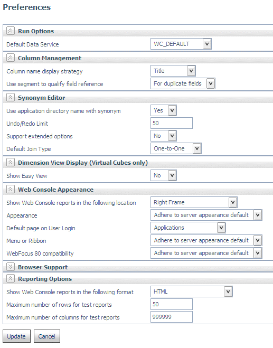This screenshot has height=348, width=273.
Task: Click the Update button
Action: click(16, 336)
